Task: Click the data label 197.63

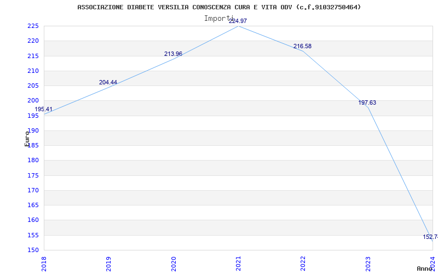Action: (x=367, y=103)
